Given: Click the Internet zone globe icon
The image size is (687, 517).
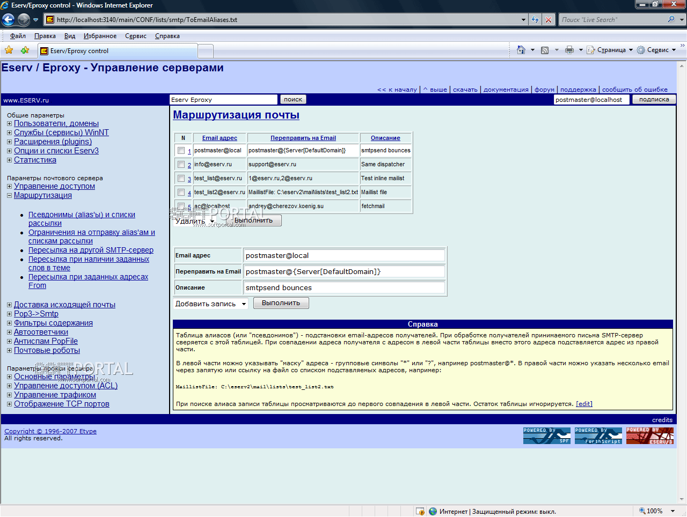Looking at the screenshot, I should click(x=433, y=511).
